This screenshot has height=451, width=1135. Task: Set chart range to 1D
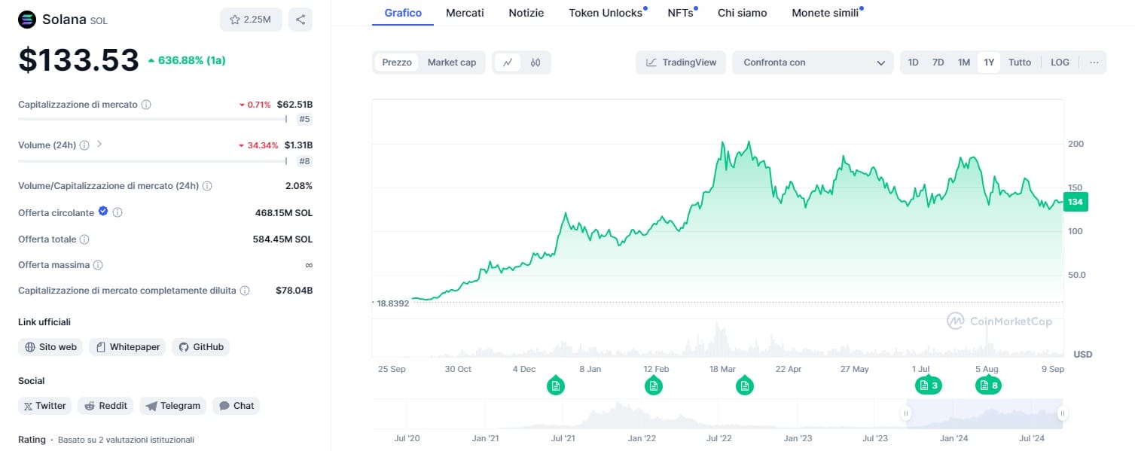(x=914, y=62)
